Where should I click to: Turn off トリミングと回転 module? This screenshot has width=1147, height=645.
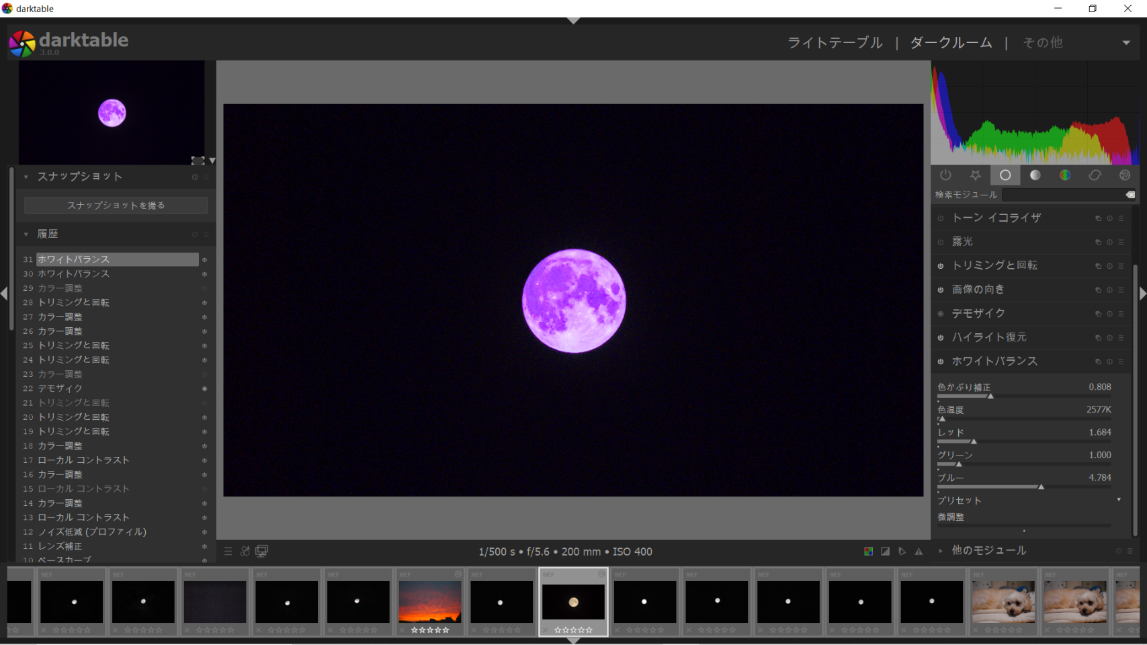point(941,266)
